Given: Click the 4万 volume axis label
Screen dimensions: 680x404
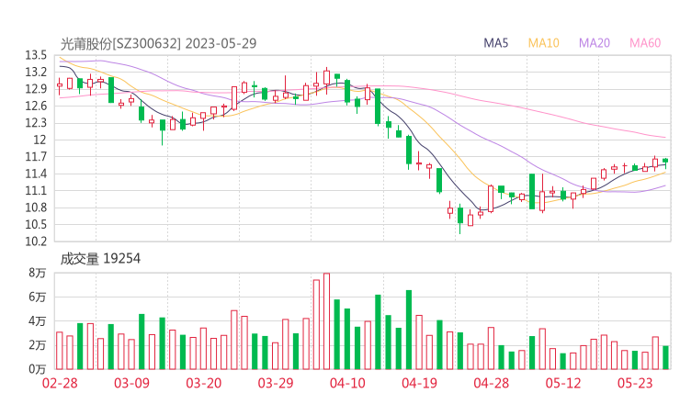Looking at the screenshot, I should pos(38,321).
